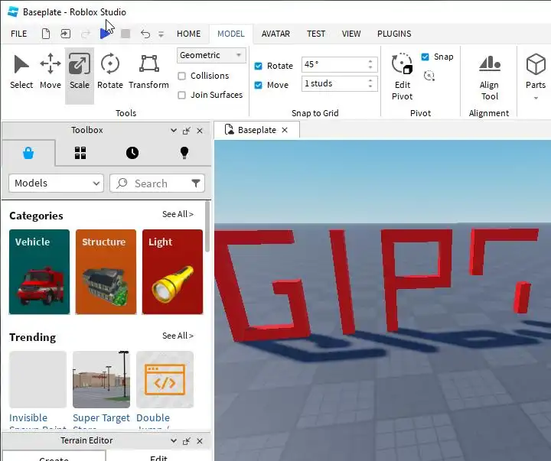551x461 pixels.
Task: Open the Recent clock tab in Toolbox
Action: tap(132, 153)
